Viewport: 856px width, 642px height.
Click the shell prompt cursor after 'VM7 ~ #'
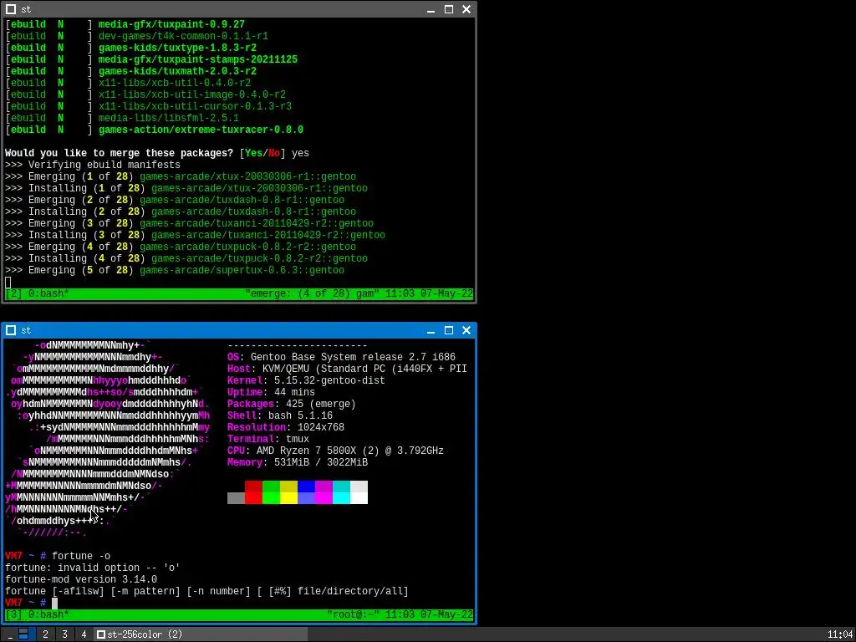tap(54, 603)
